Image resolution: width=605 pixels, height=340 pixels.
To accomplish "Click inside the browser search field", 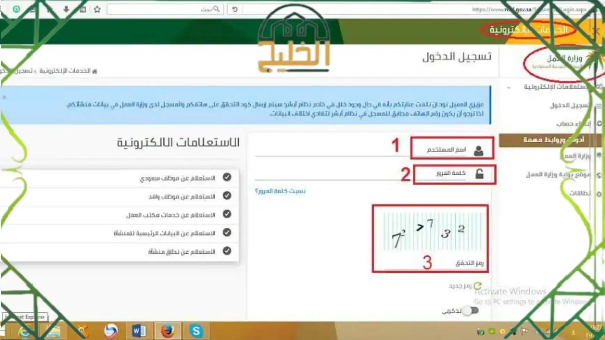I will coord(165,9).
